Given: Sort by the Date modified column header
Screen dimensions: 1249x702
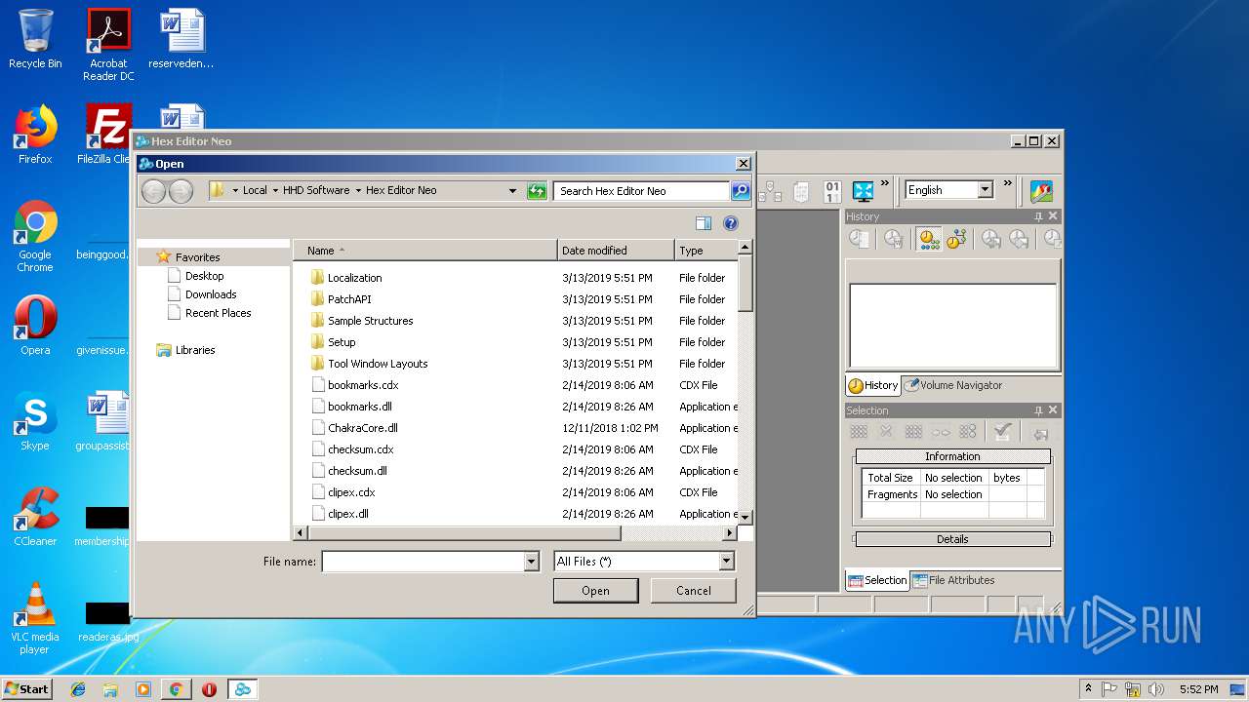Looking at the screenshot, I should (616, 251).
